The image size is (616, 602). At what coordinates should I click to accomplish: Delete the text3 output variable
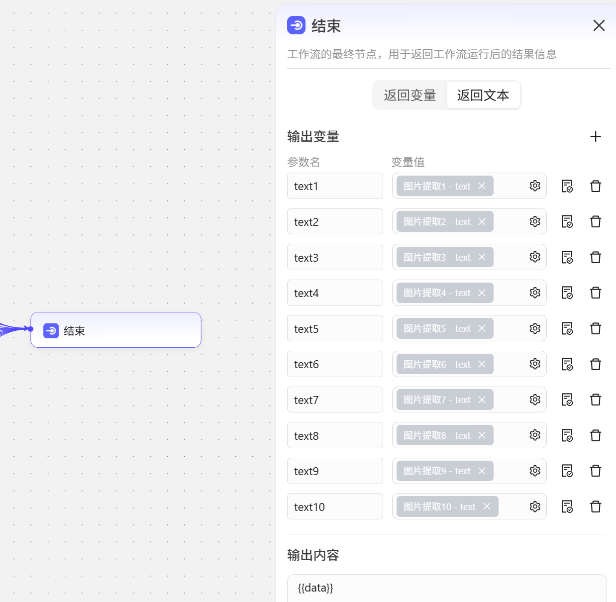point(596,257)
